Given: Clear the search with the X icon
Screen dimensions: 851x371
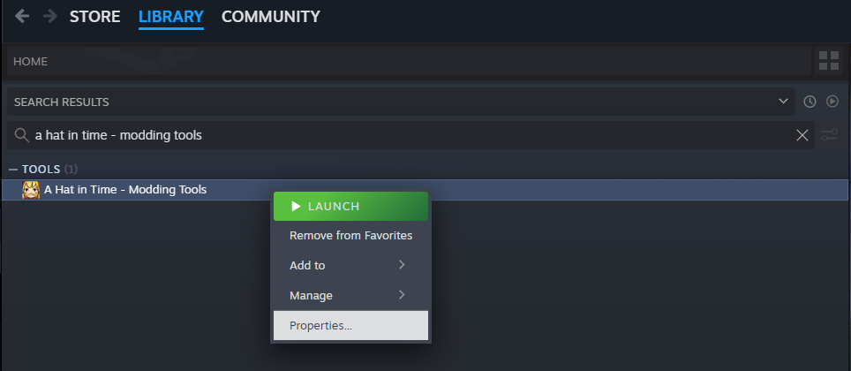Looking at the screenshot, I should pos(802,135).
